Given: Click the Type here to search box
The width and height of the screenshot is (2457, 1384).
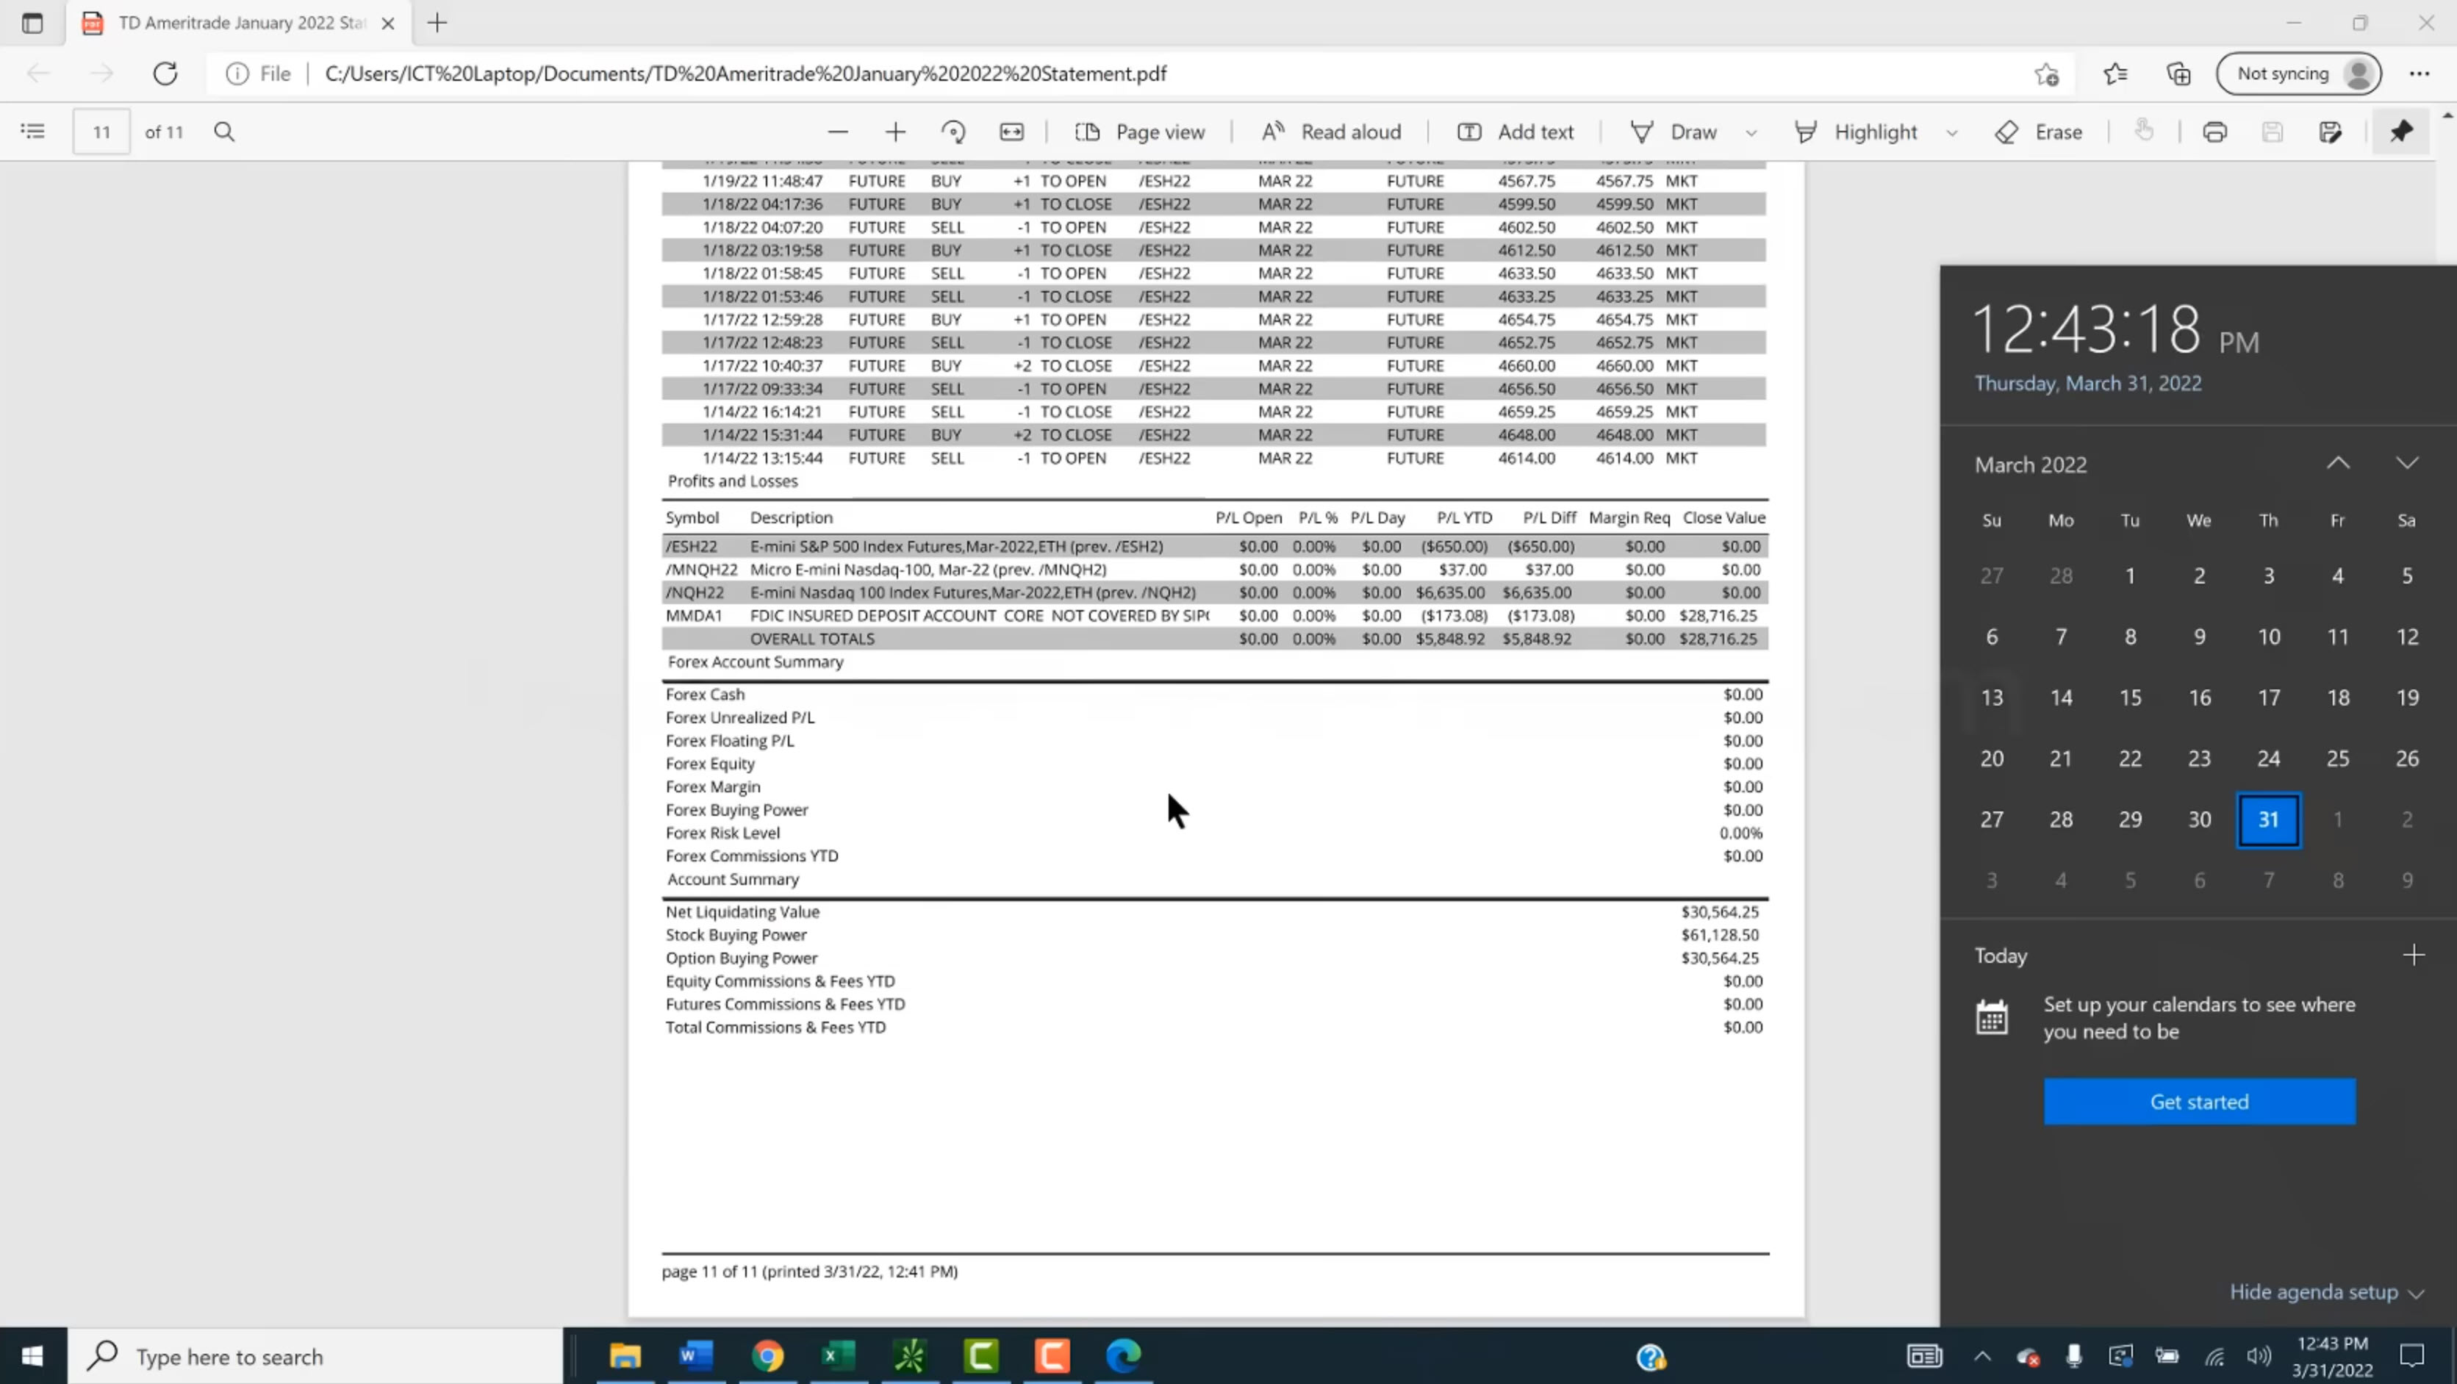Looking at the screenshot, I should pyautogui.click(x=315, y=1355).
